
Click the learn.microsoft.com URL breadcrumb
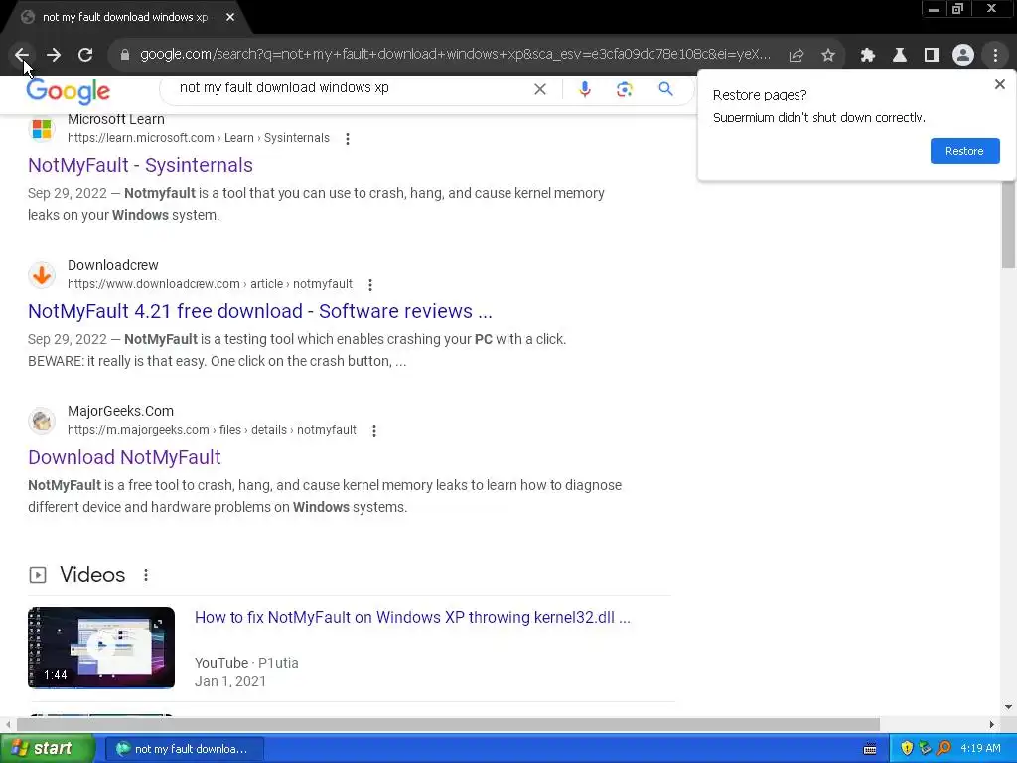[199, 138]
